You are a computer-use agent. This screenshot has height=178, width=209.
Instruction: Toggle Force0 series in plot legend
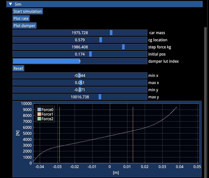click(x=45, y=109)
